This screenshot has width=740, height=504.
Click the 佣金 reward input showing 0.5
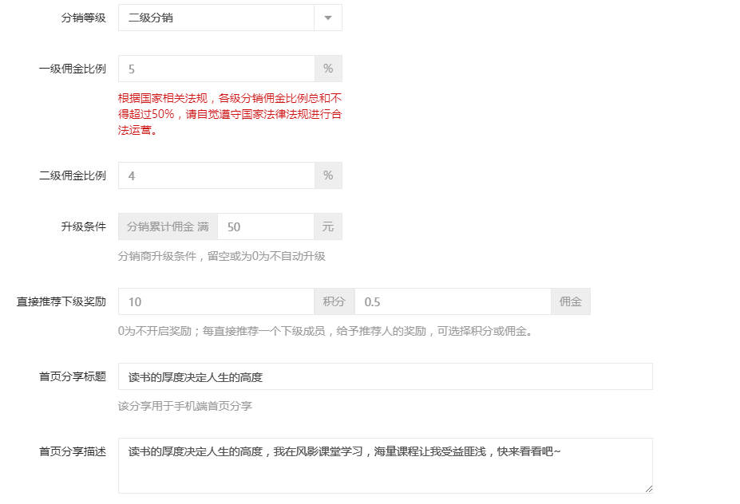pos(453,301)
